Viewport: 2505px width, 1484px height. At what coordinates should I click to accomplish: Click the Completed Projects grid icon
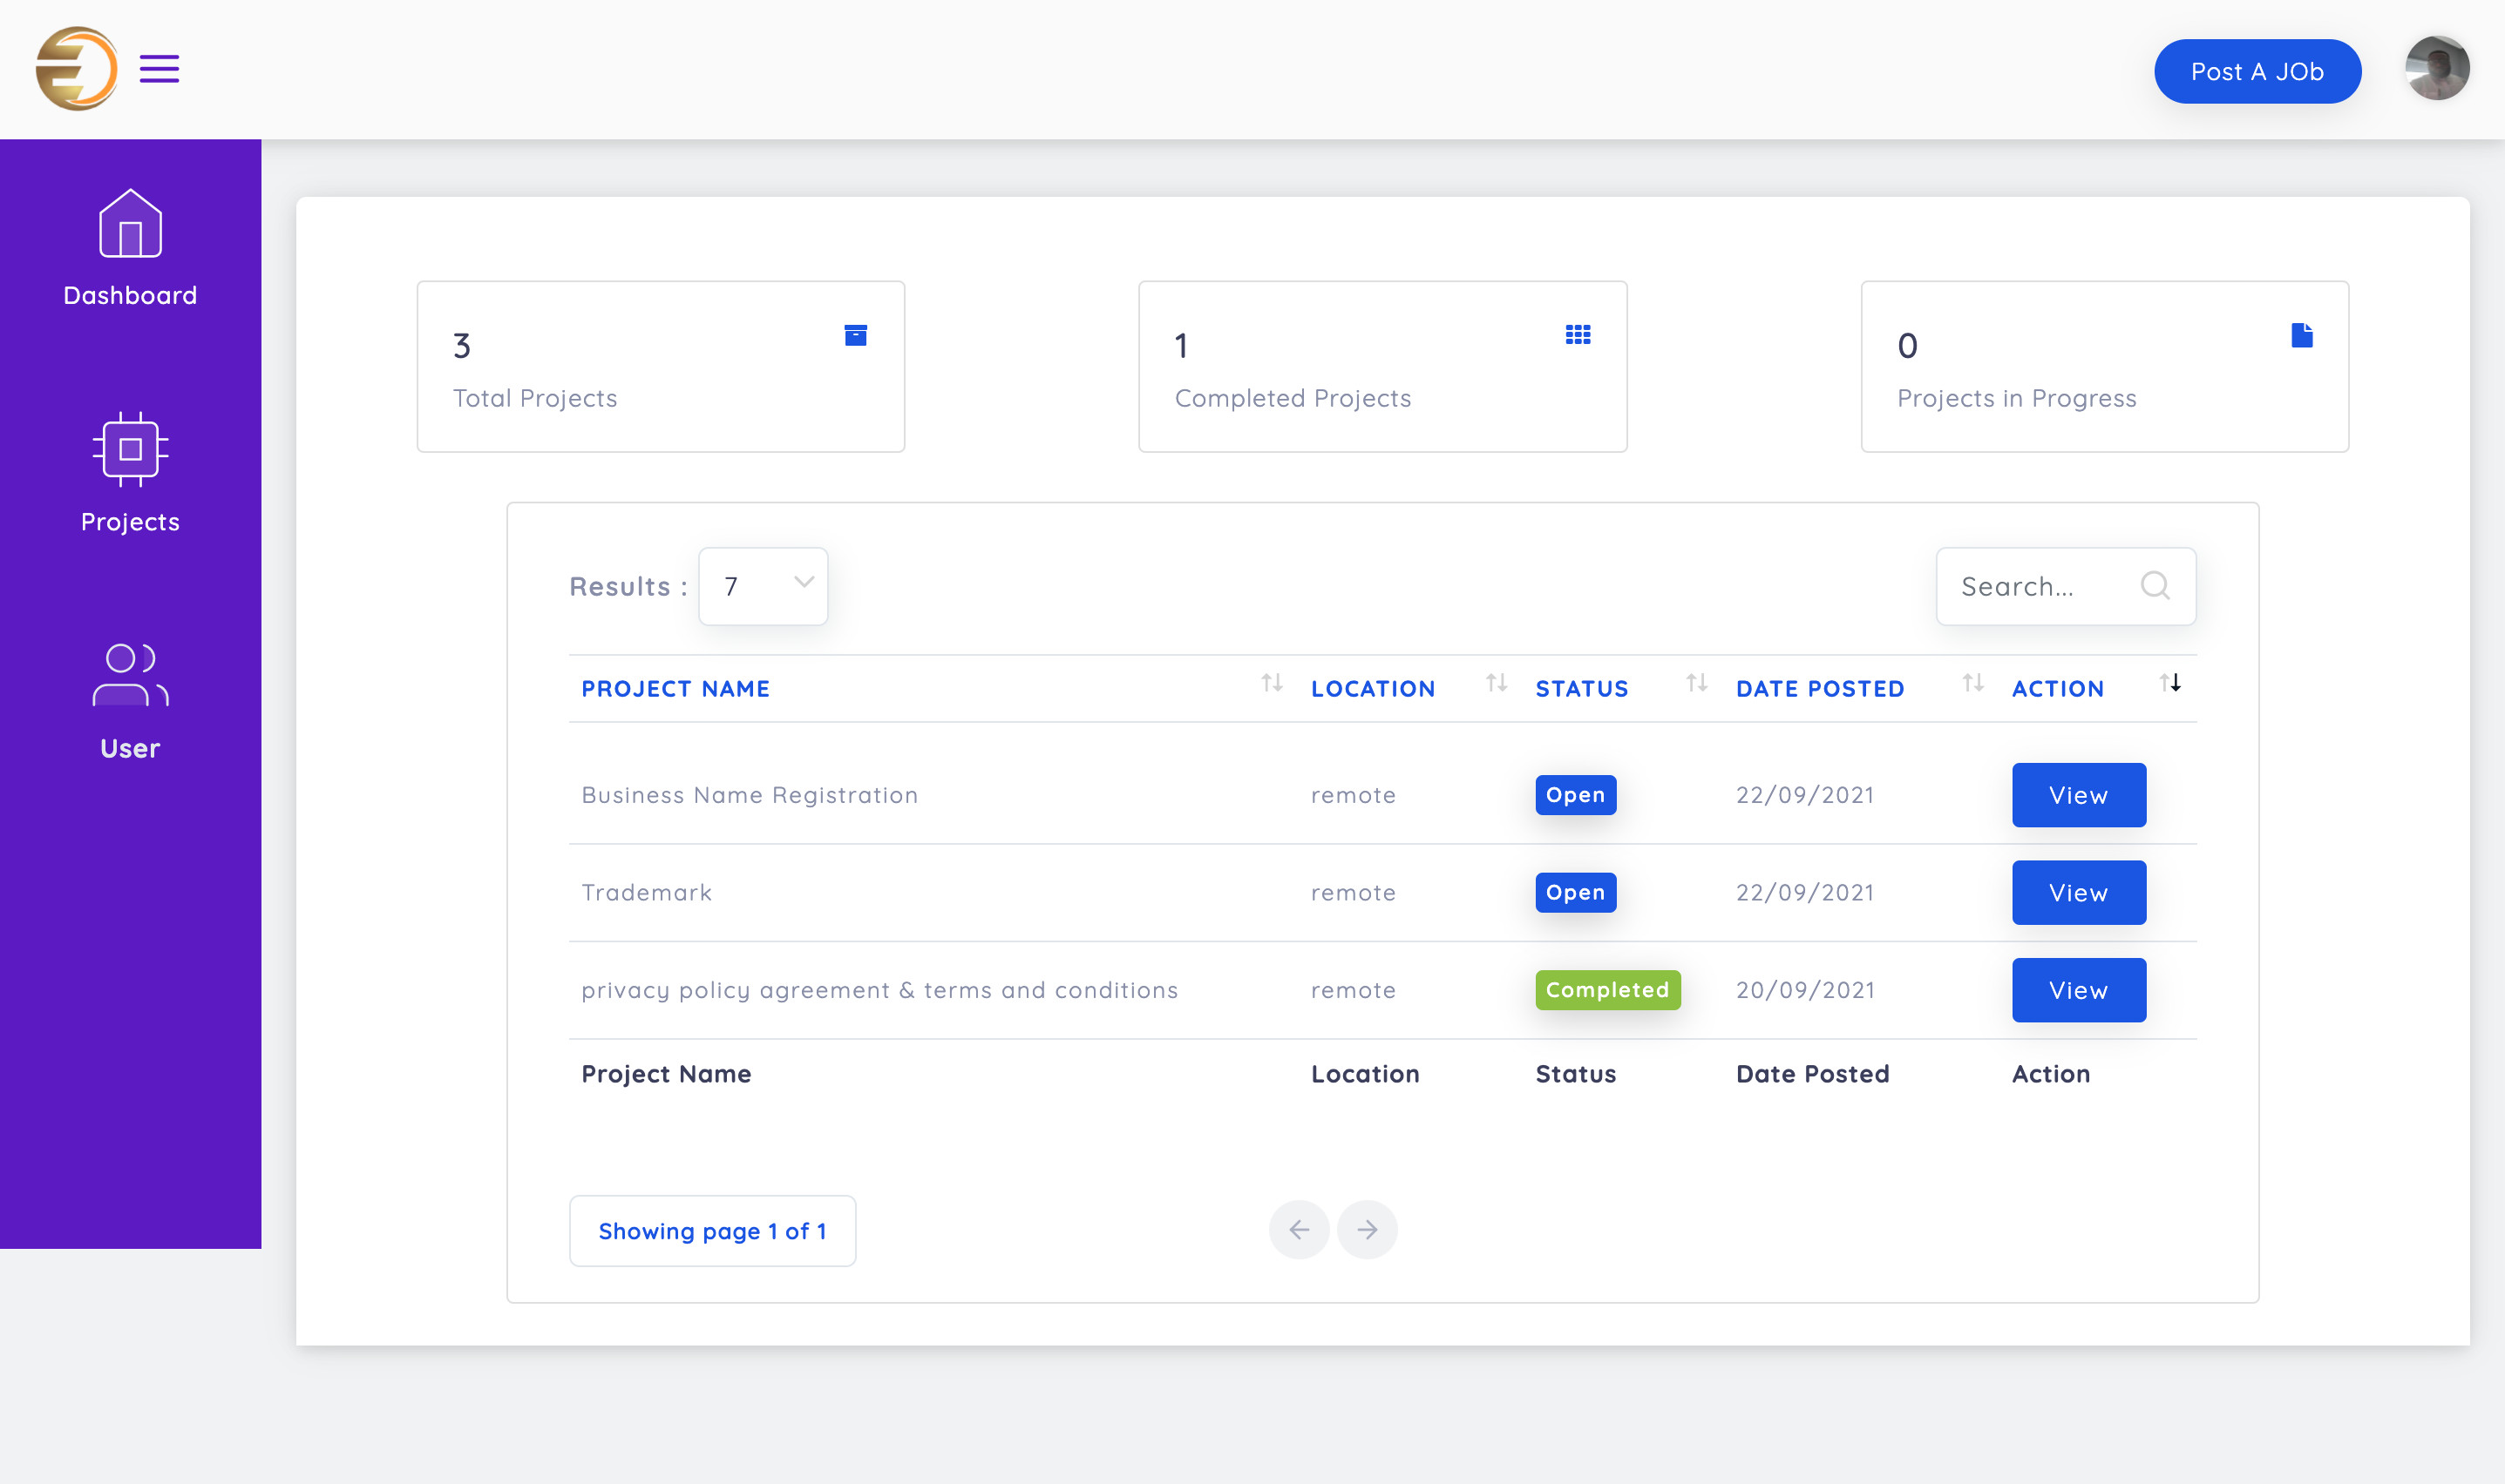click(1578, 335)
